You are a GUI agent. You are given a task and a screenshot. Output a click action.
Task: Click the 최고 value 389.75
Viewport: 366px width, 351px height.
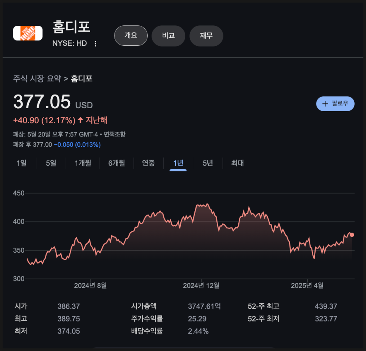69,318
